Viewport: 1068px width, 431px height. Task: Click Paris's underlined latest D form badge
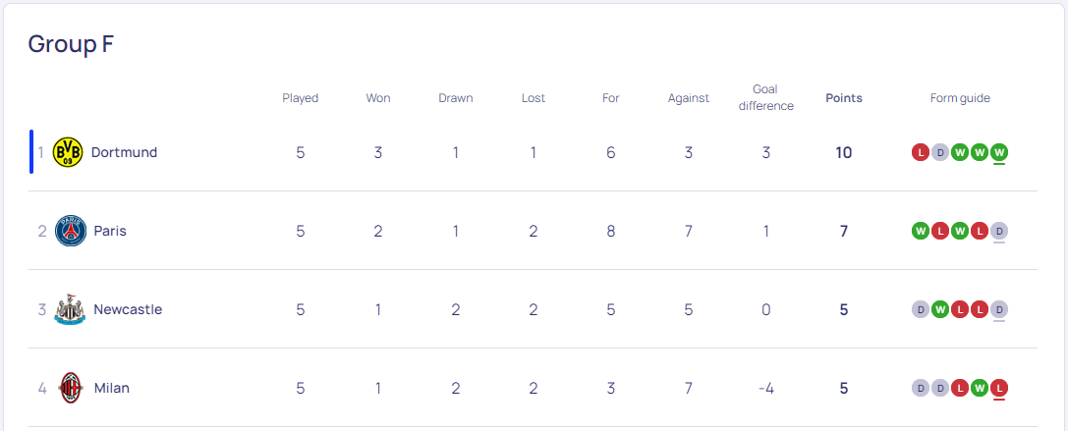tap(999, 232)
